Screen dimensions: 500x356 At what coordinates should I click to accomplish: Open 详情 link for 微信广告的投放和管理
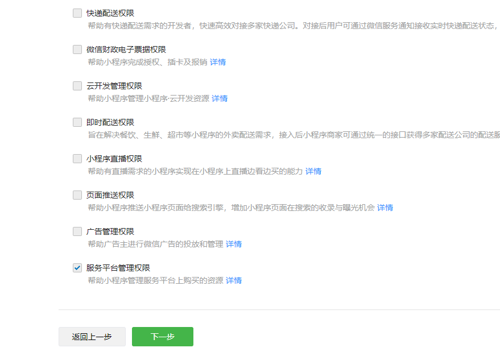pos(234,244)
